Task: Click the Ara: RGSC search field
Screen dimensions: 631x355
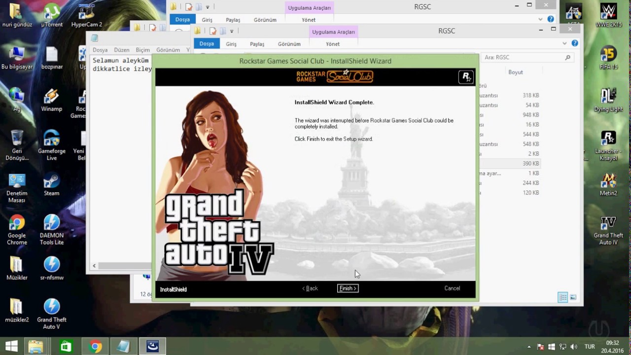Action: point(527,58)
